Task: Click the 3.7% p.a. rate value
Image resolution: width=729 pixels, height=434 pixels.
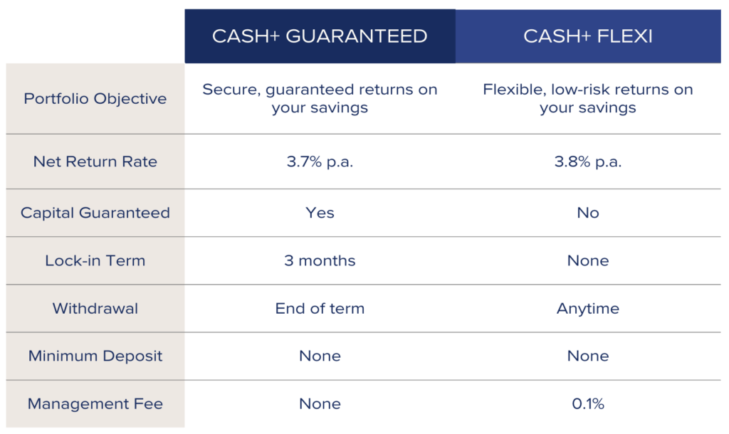Action: [x=320, y=162]
